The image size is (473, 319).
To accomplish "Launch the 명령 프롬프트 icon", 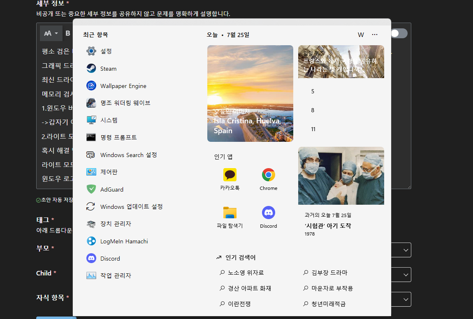I will (x=91, y=137).
